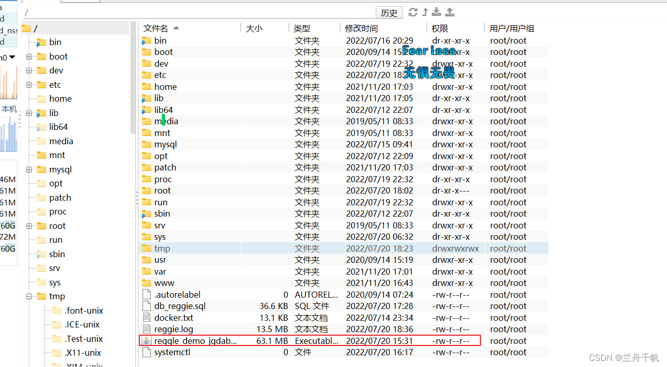This screenshot has height=367, width=667.
Task: Select the .font-unix subfolder in tree
Action: click(x=84, y=311)
